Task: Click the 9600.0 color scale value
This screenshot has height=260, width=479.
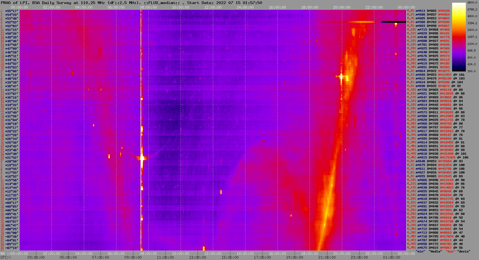Action: (472, 2)
